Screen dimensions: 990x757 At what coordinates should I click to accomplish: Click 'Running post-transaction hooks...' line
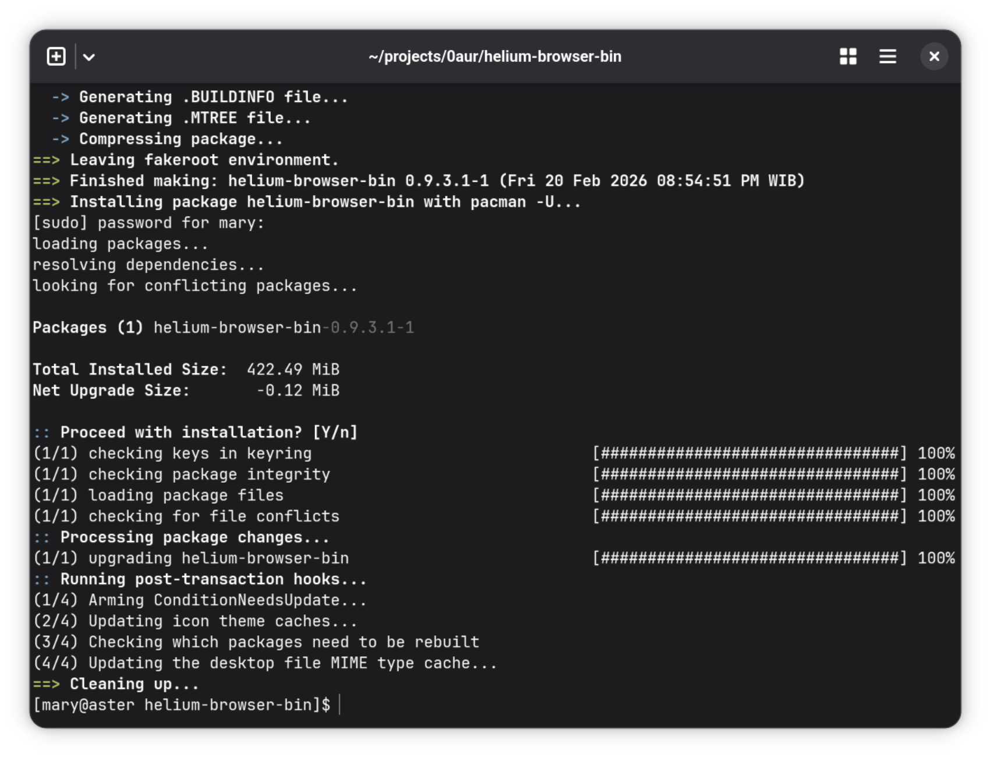pyautogui.click(x=213, y=579)
